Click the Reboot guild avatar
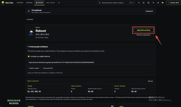The height and width of the screenshot is (107, 181). [x=31, y=32]
